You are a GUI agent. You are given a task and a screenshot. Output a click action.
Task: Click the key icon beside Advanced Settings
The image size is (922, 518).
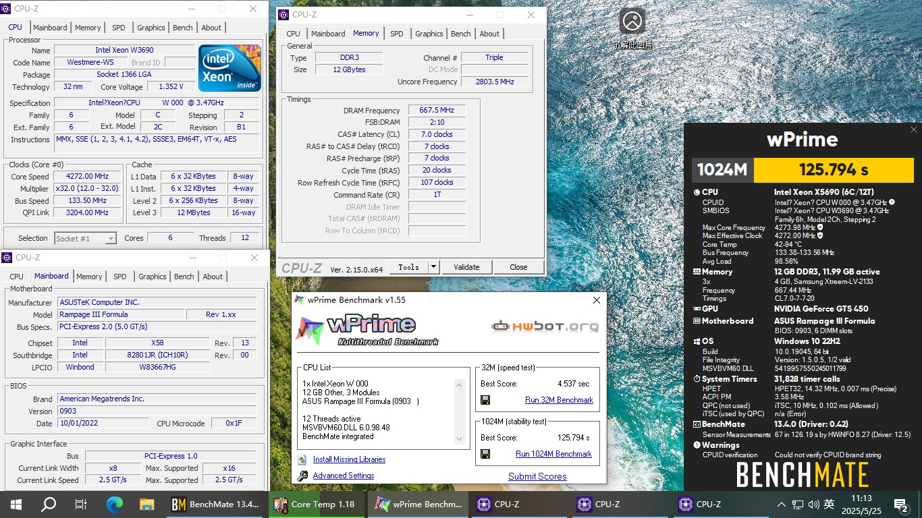[302, 476]
